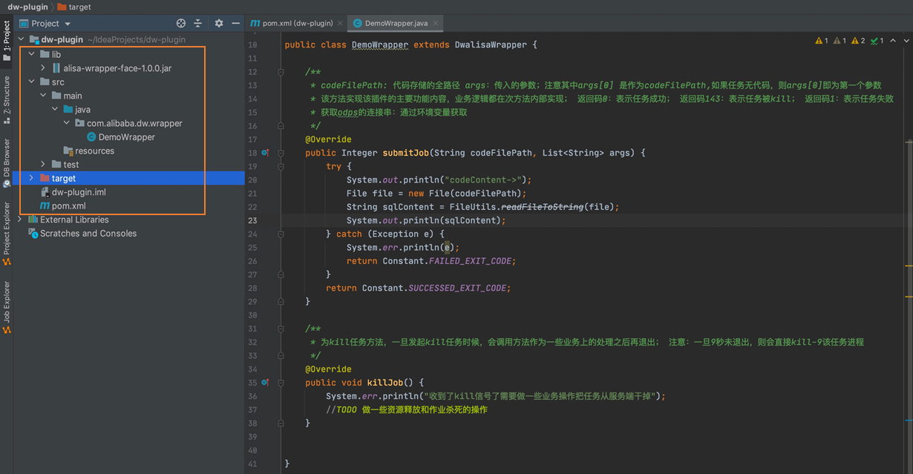The image size is (913, 474).
Task: Click killJob method name in editor
Action: (x=384, y=383)
